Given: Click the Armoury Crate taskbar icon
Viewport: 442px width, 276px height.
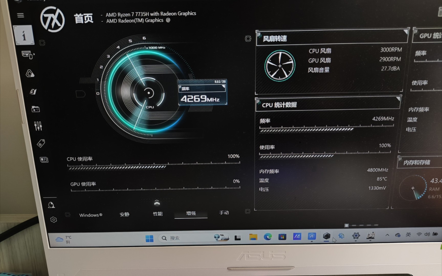Looking at the screenshot, I should coord(326,236).
